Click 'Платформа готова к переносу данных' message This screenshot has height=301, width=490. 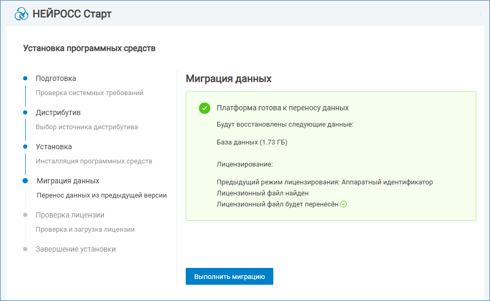(282, 108)
